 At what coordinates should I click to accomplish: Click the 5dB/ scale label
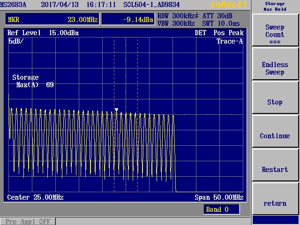tap(15, 41)
